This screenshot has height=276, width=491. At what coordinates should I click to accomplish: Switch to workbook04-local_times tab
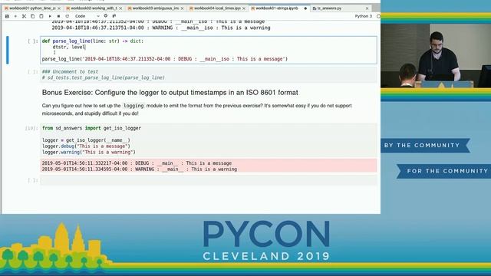(217, 8)
